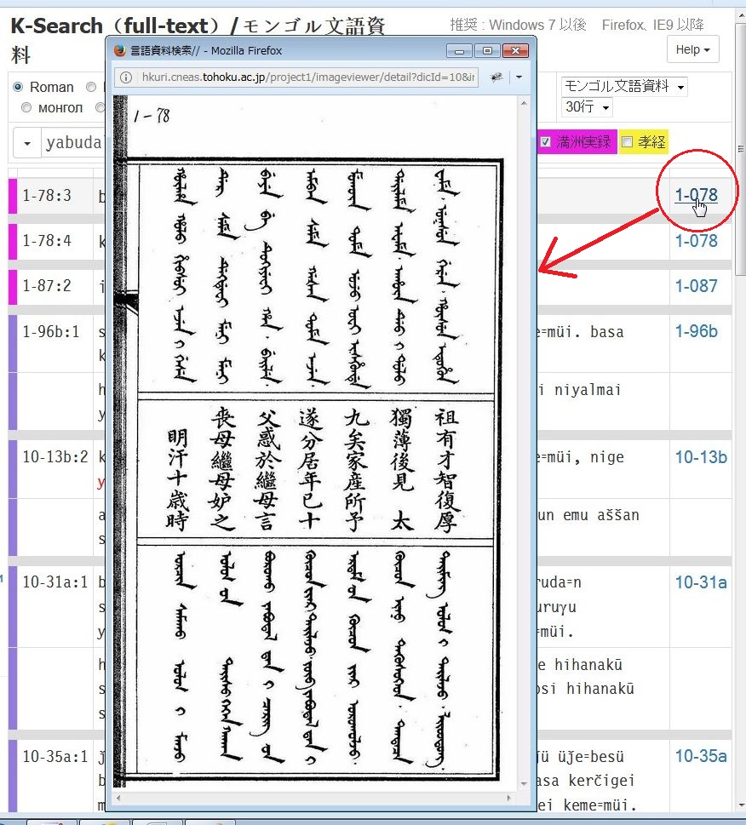The width and height of the screenshot is (746, 825).
Task: Open the 10-13b page image link
Action: 700,457
